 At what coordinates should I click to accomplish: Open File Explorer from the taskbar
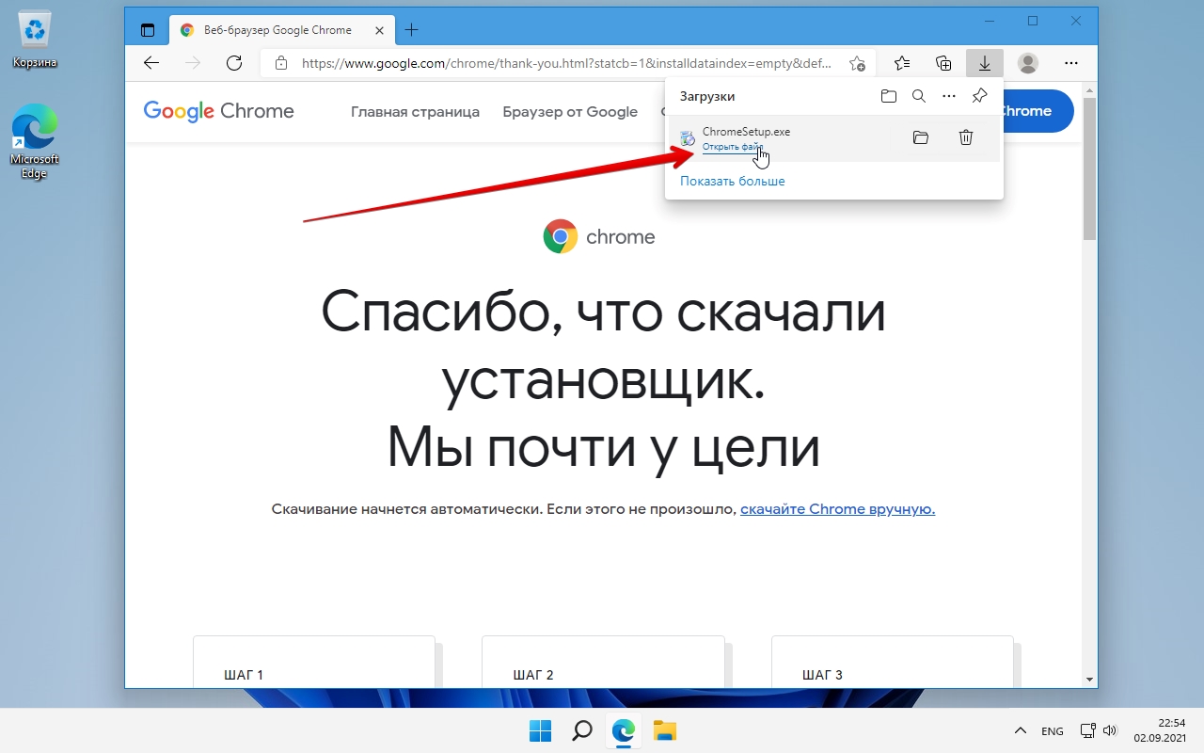pos(665,730)
